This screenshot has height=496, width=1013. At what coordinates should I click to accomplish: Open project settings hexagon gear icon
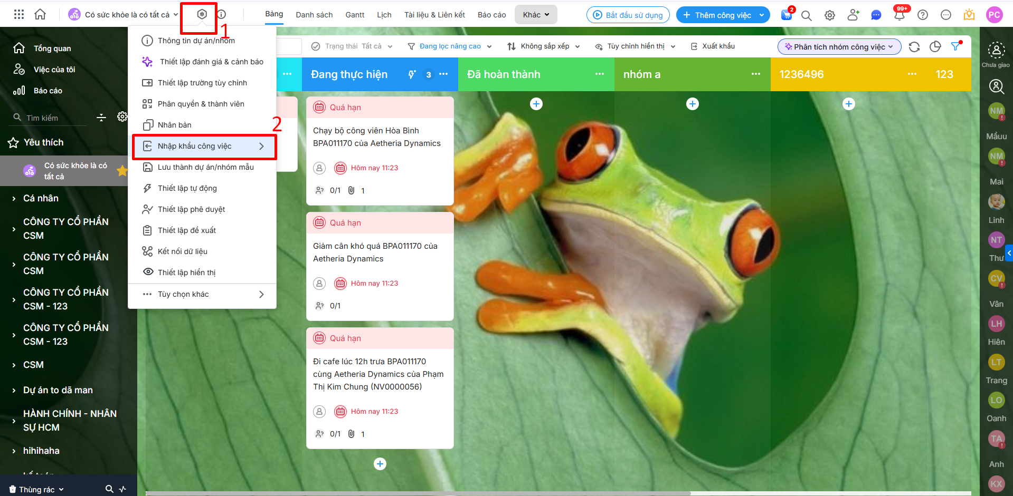click(x=202, y=14)
